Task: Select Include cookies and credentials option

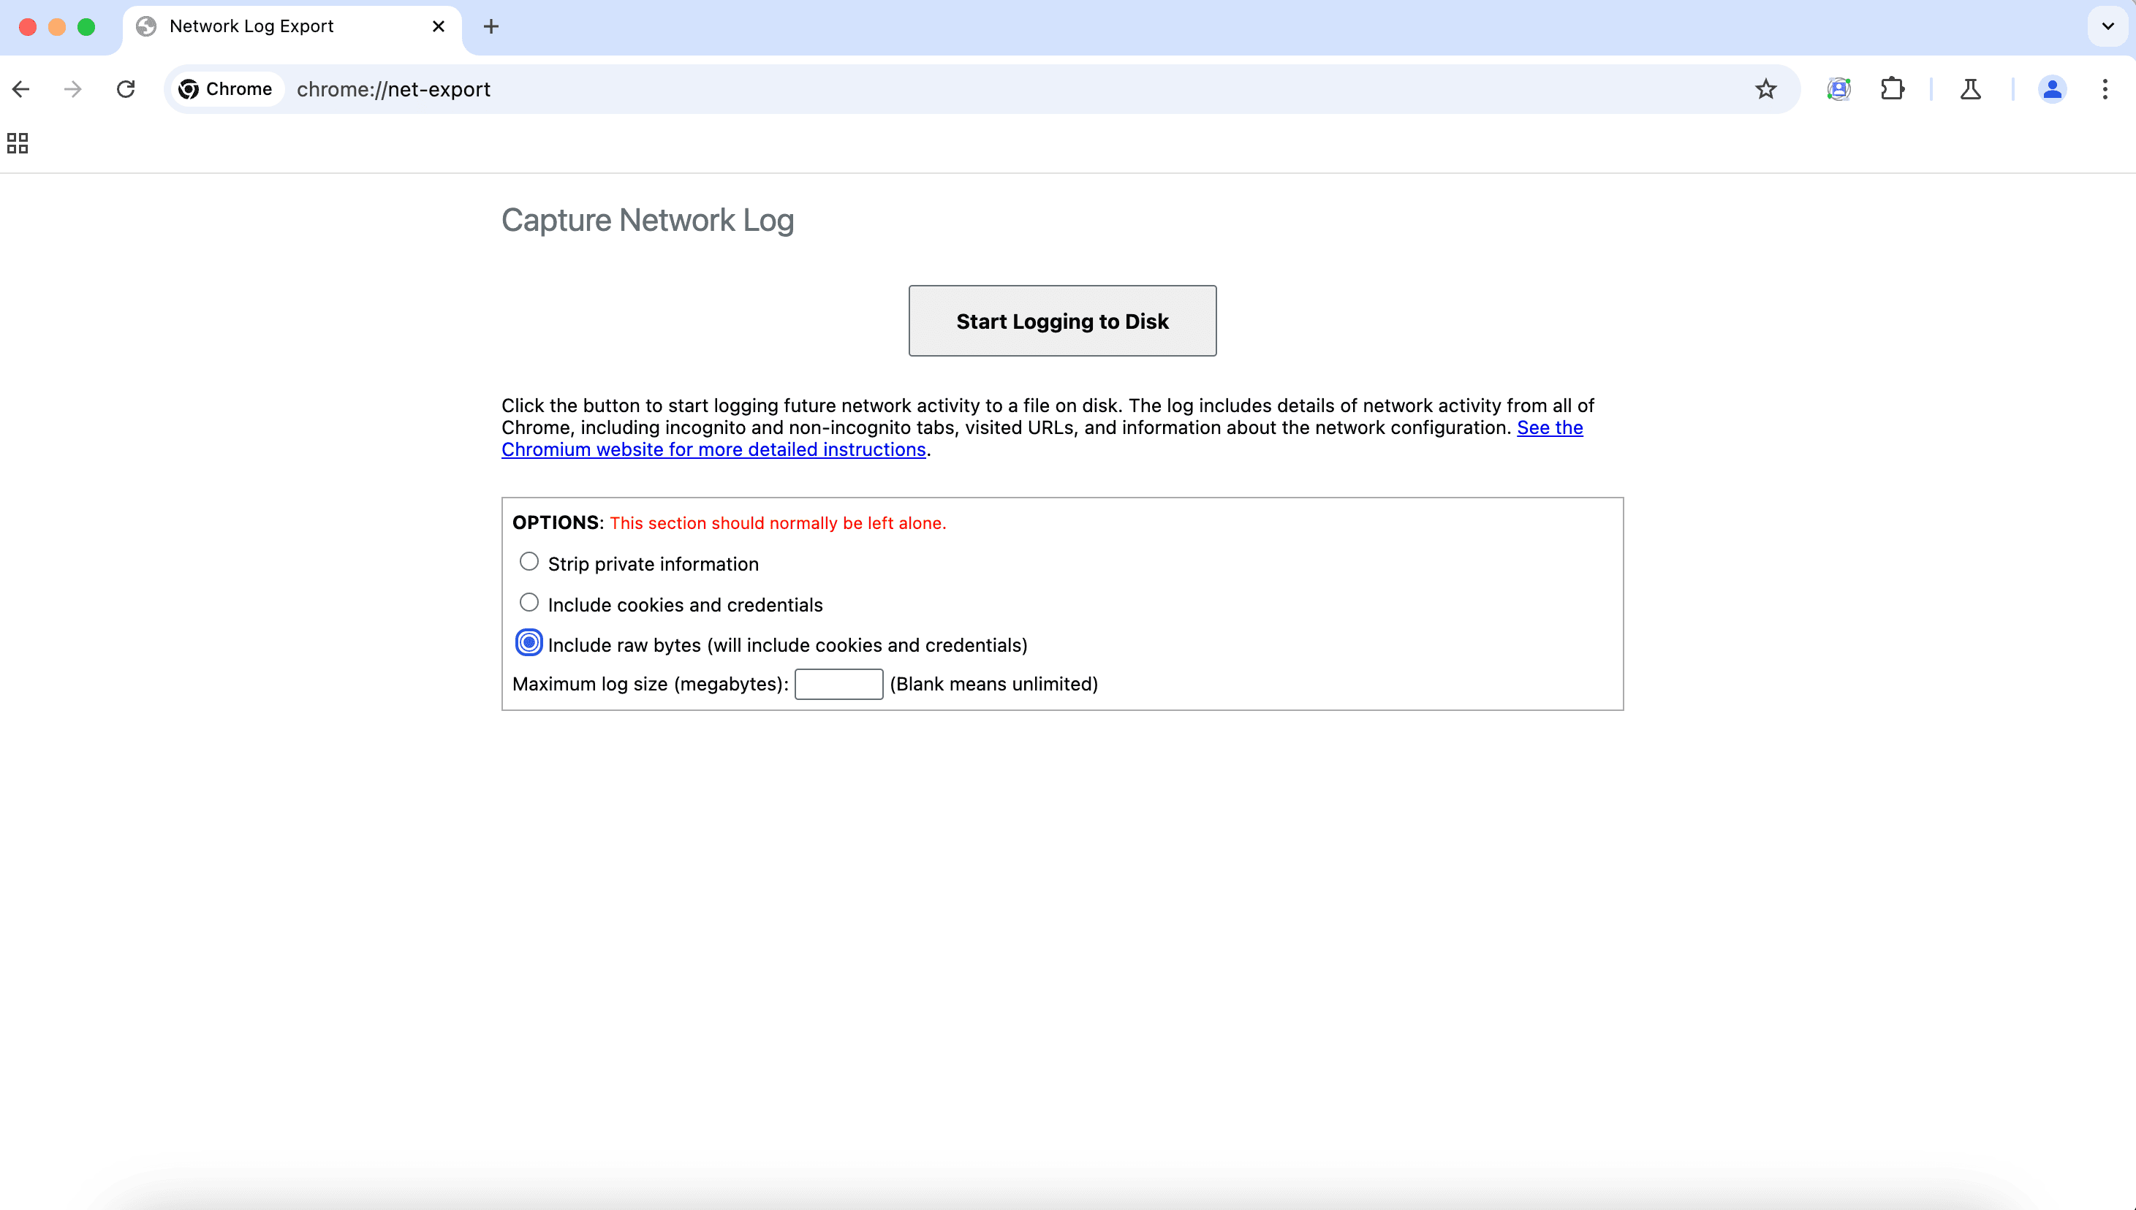Action: pos(528,601)
